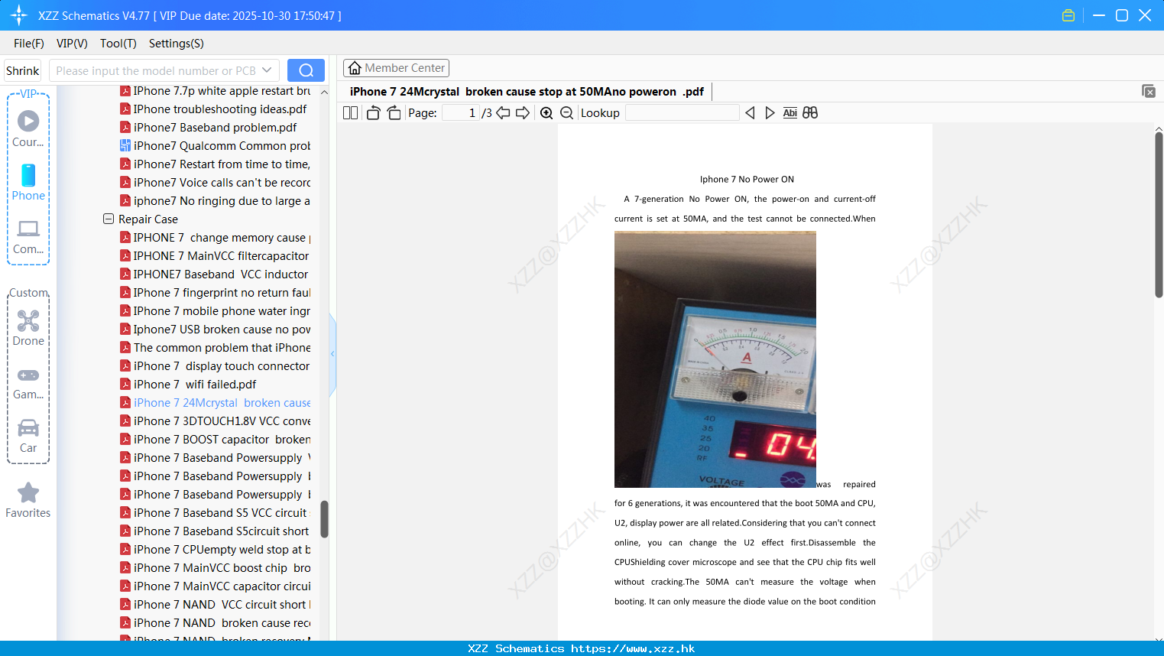
Task: Open The common problem that iPhone
Action: coord(215,348)
